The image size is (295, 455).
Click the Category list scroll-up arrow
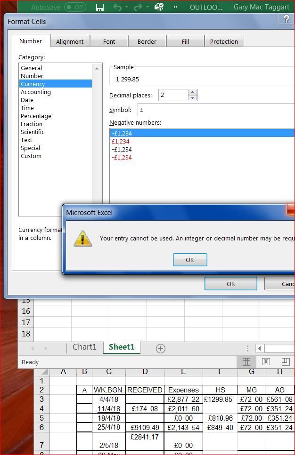[97, 69]
